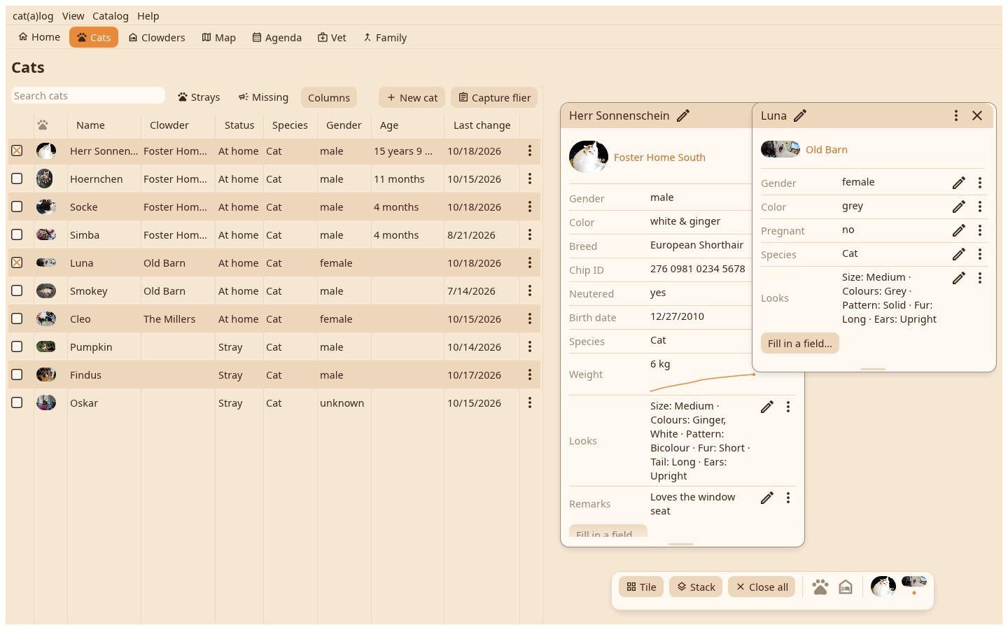Click Tile windows button
This screenshot has width=1008, height=630.
coord(641,587)
